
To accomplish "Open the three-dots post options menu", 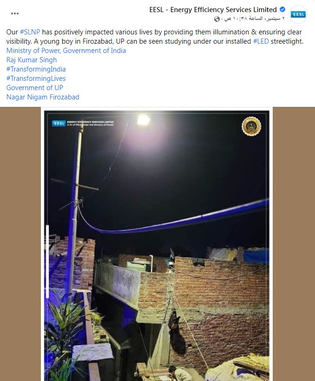I will [x=15, y=13].
